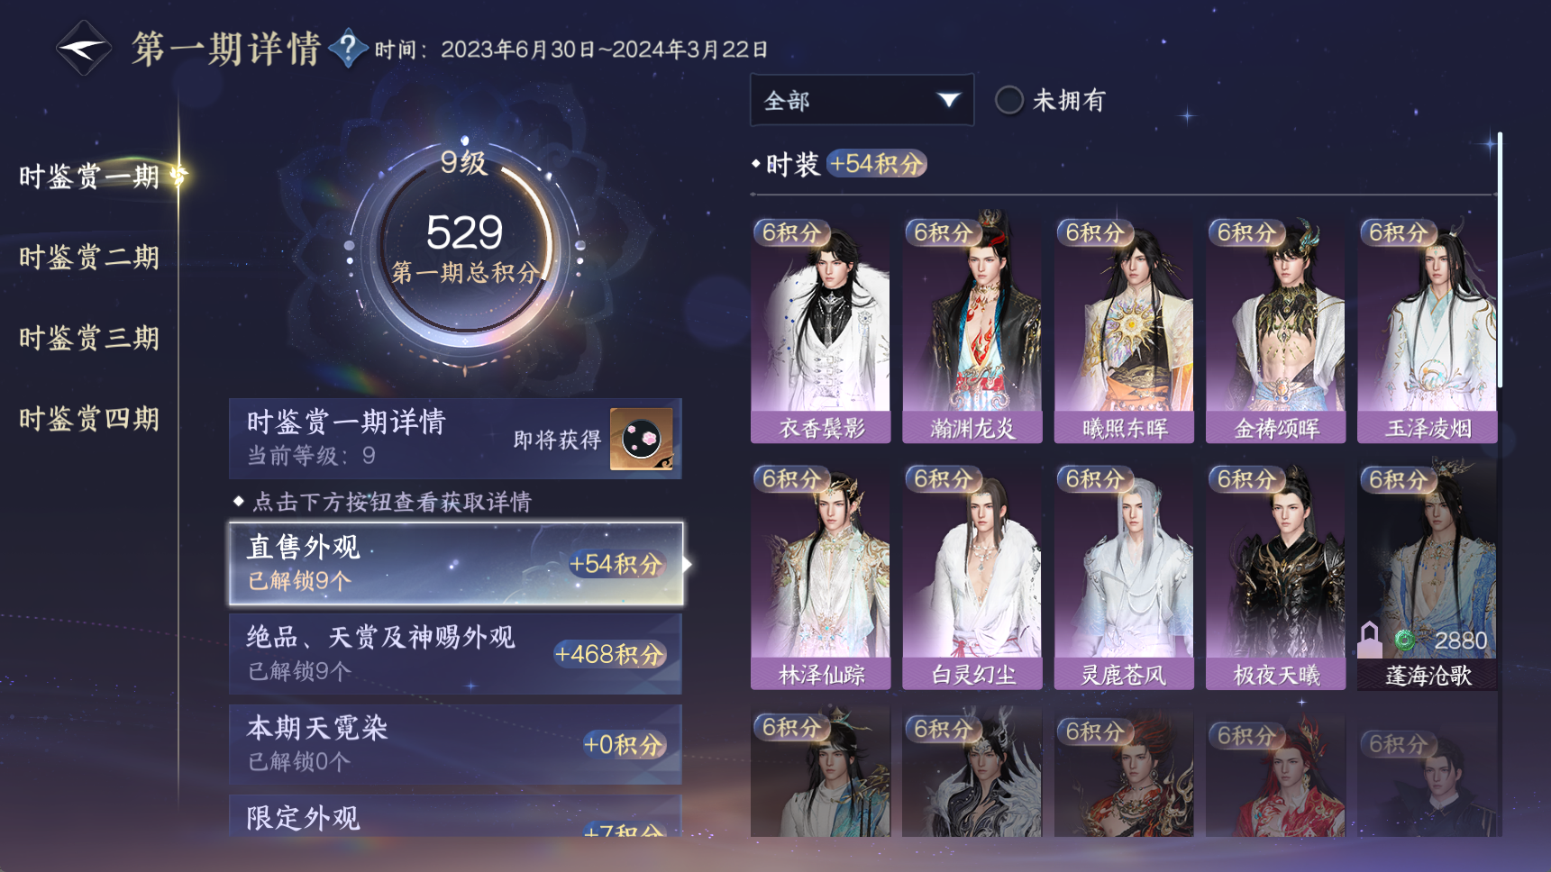Click the back arrow icon
This screenshot has width=1551, height=872.
pos(83,48)
